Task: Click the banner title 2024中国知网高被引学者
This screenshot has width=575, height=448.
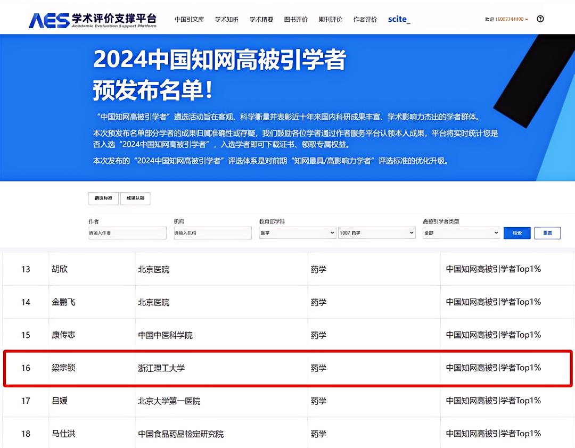Action: click(x=220, y=60)
